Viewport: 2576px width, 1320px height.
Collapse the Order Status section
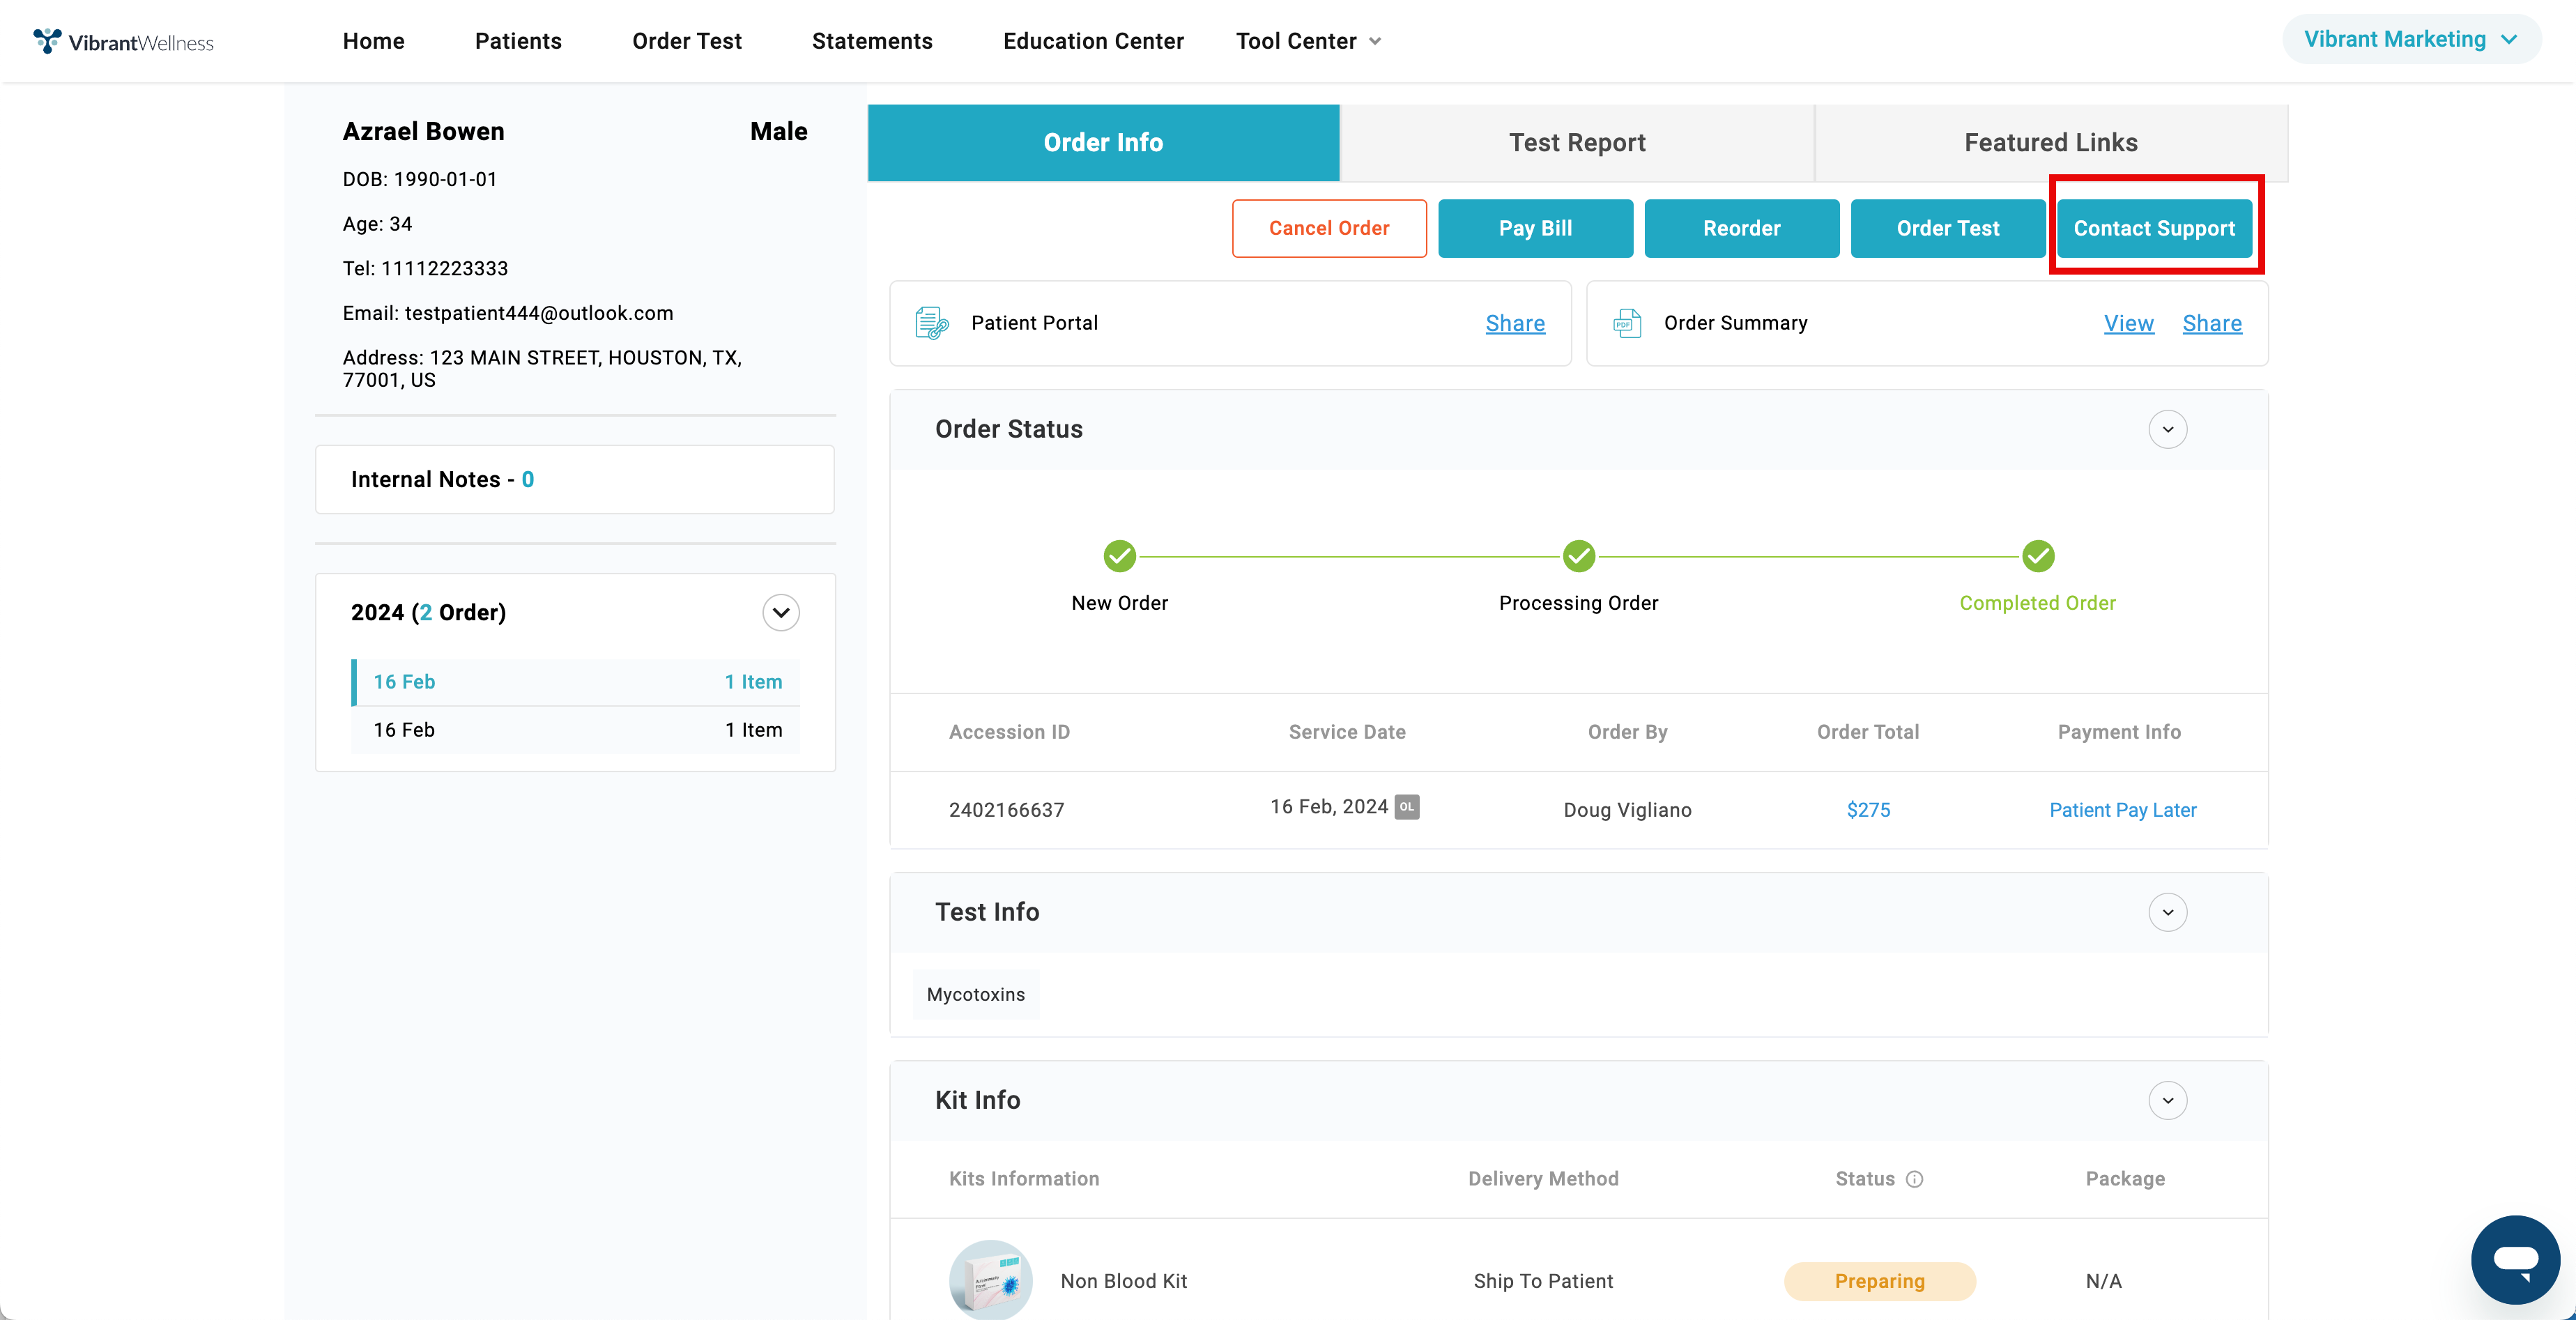coord(2167,429)
